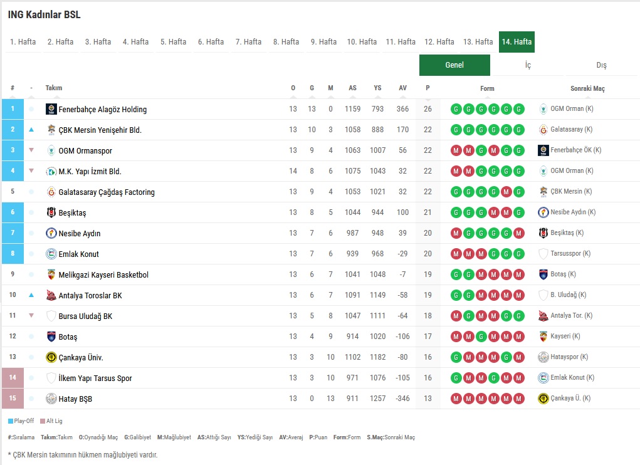
Task: Select the 9. Hafta tab
Action: click(323, 41)
